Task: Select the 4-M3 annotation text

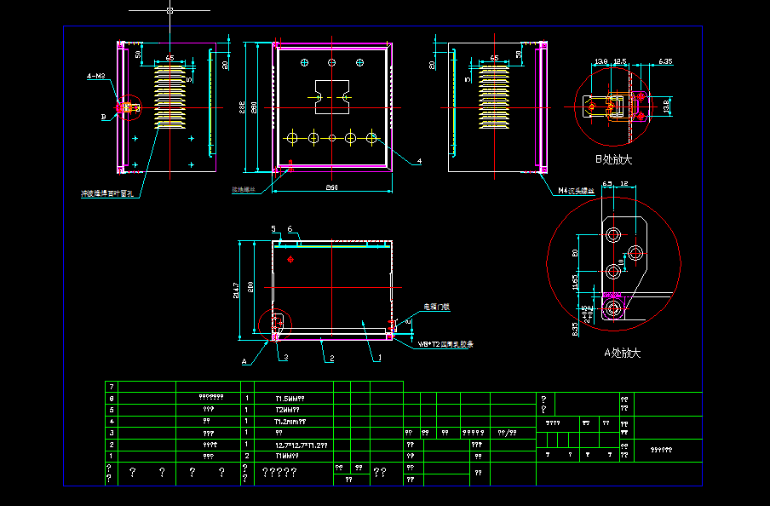Action: click(95, 76)
